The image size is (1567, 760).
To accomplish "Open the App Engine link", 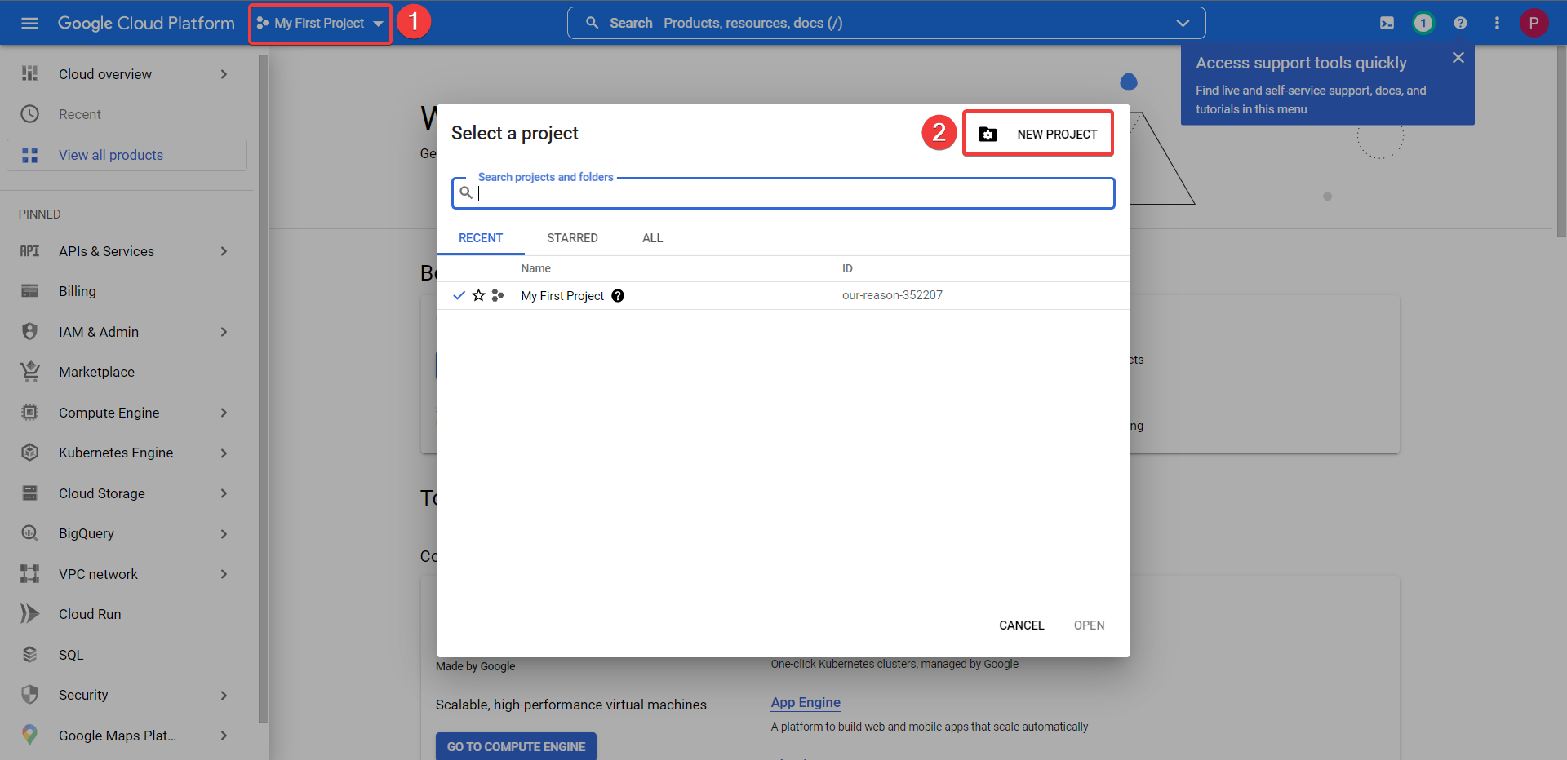I will click(x=806, y=702).
